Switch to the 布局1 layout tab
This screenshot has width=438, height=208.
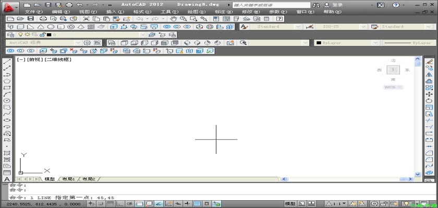[68, 179]
